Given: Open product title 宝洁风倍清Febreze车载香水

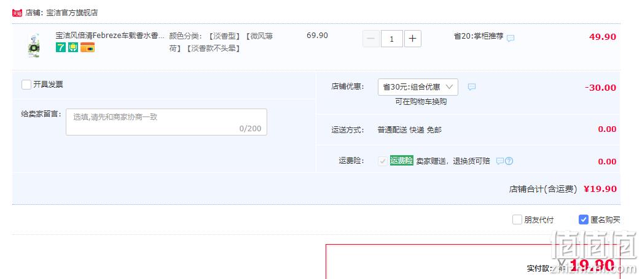Looking at the screenshot, I should pyautogui.click(x=110, y=36).
